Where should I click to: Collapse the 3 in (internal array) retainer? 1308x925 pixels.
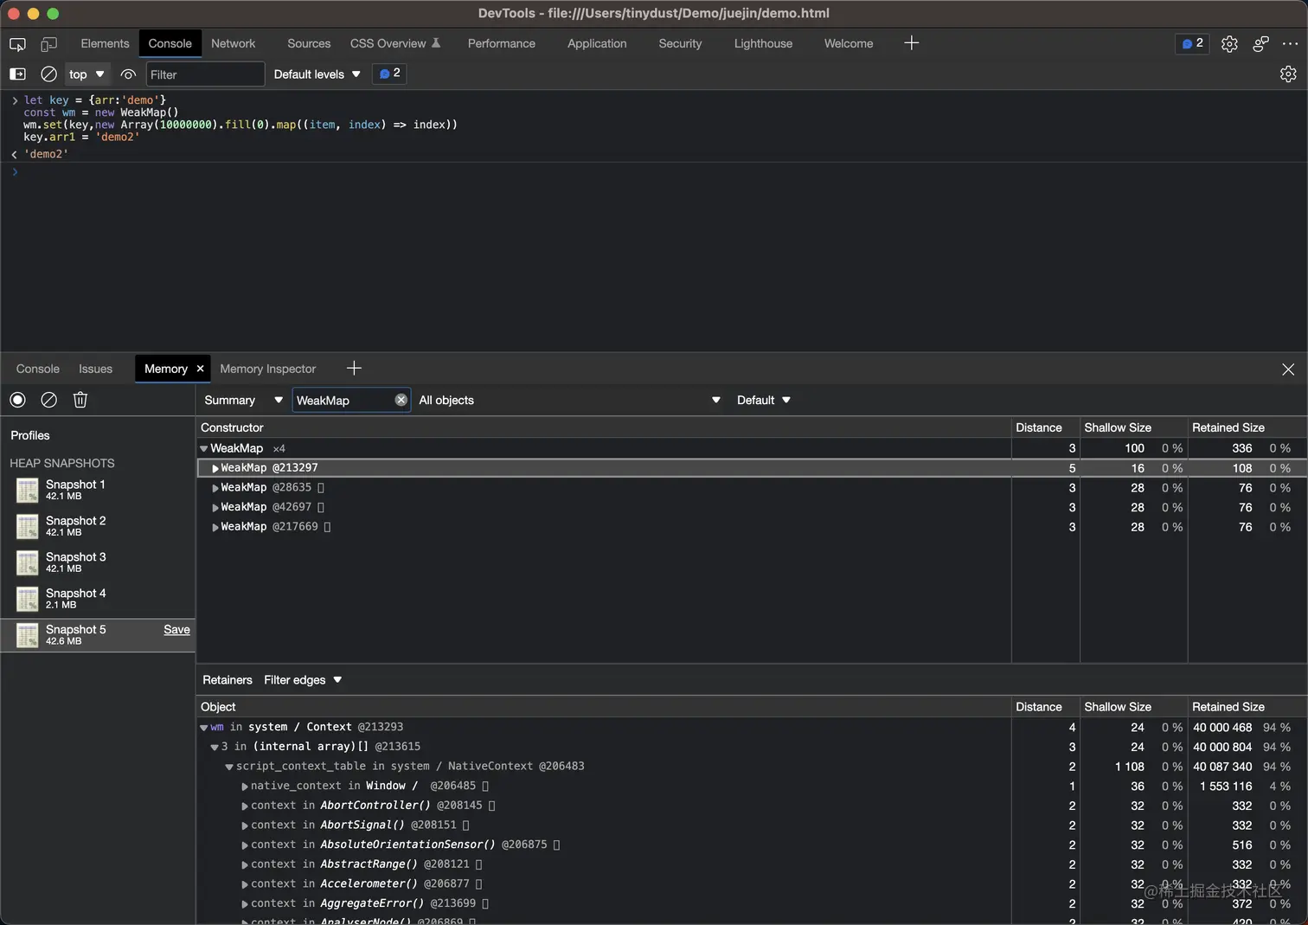[x=215, y=747]
